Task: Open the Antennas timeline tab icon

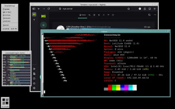Action: click(108, 15)
